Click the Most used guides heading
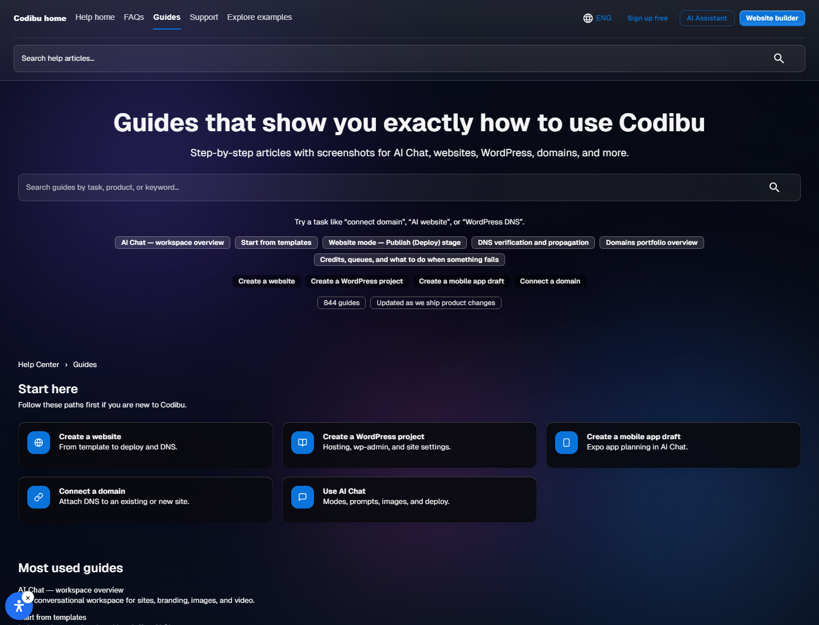This screenshot has height=625, width=819. coord(71,568)
